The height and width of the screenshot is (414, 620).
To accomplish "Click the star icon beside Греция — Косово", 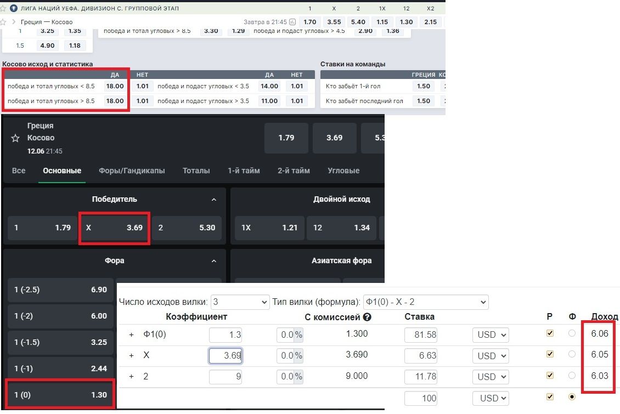I will pos(4,22).
